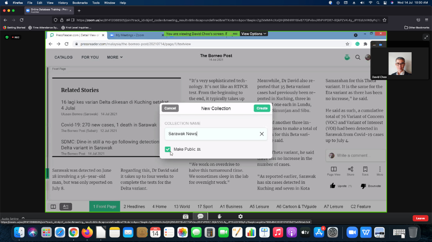
Task: Toggle the text view button in bottom bar
Action: pos(66,207)
